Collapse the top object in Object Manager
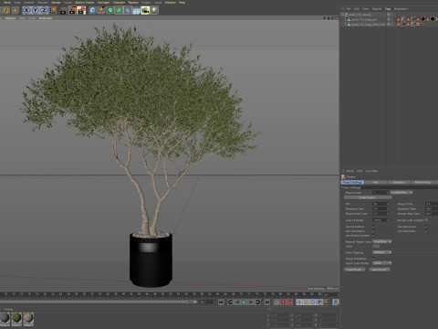The width and height of the screenshot is (438, 329). [x=342, y=15]
